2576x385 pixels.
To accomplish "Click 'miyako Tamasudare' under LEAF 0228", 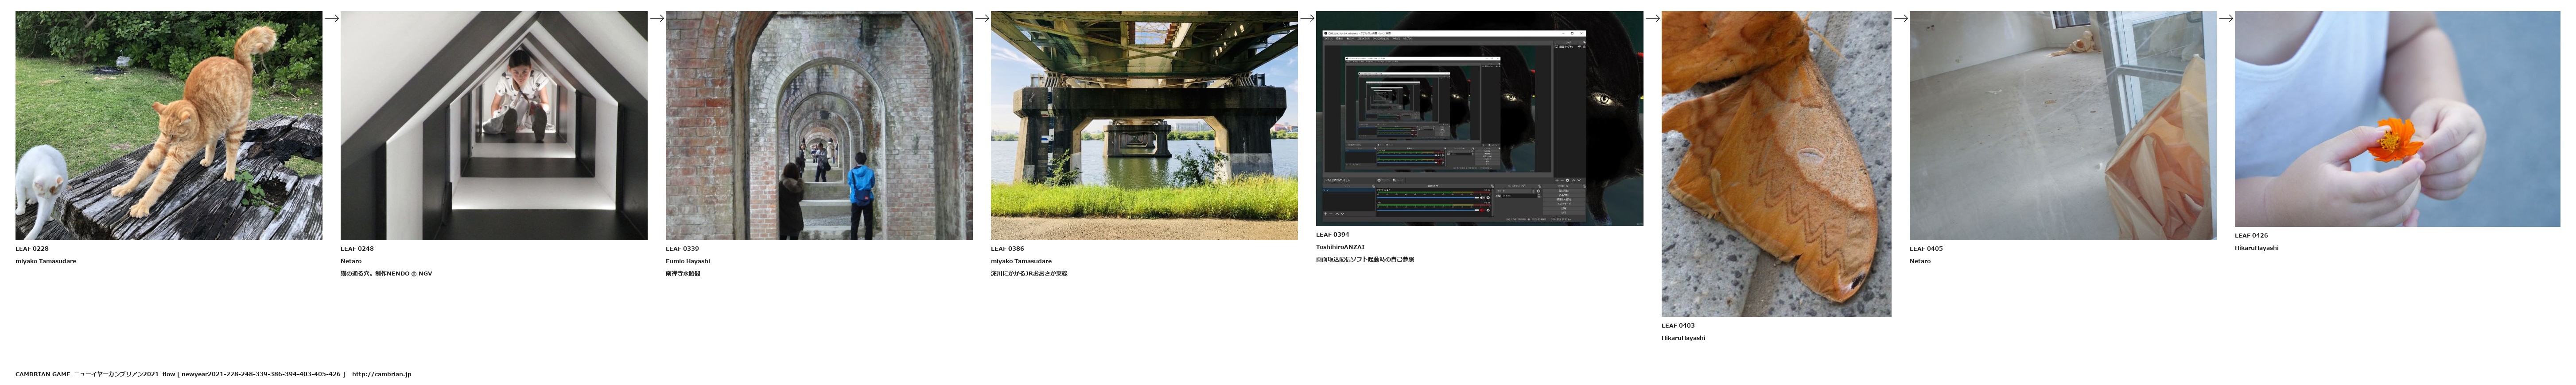I will tap(46, 261).
